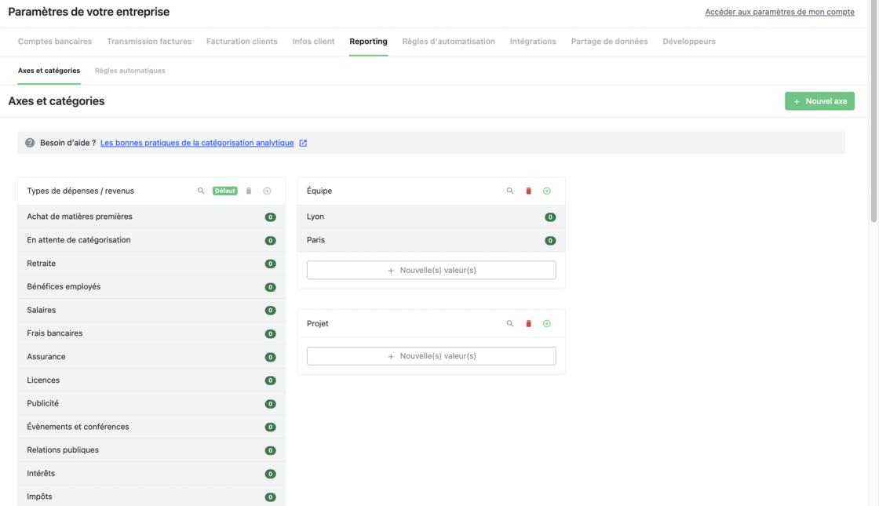879x506 pixels.
Task: Add a value with Projet plus icon
Action: click(547, 323)
